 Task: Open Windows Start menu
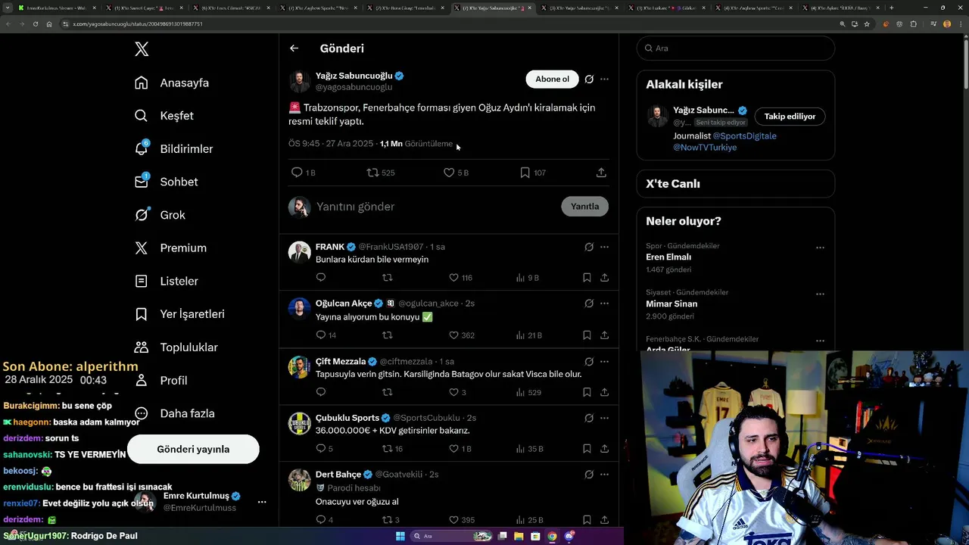[x=400, y=536]
